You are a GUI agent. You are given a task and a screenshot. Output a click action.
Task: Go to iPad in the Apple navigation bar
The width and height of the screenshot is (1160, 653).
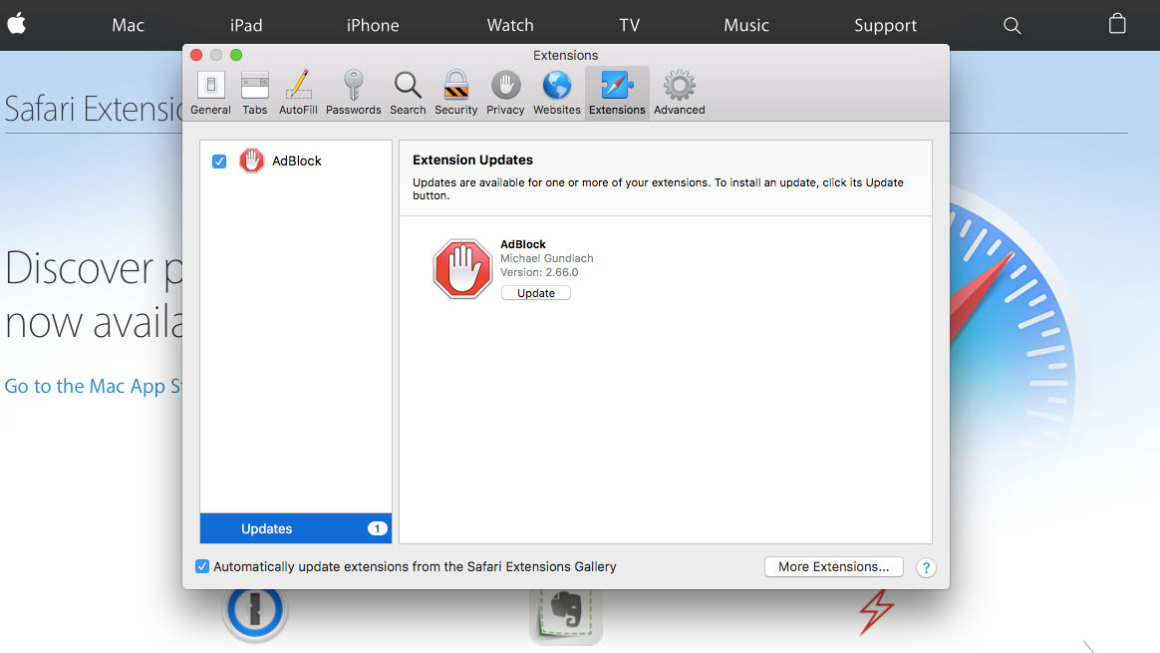point(246,25)
